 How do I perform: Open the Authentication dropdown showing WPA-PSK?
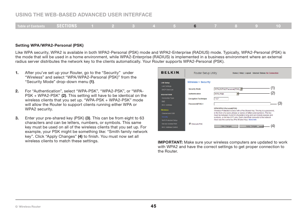226,94
